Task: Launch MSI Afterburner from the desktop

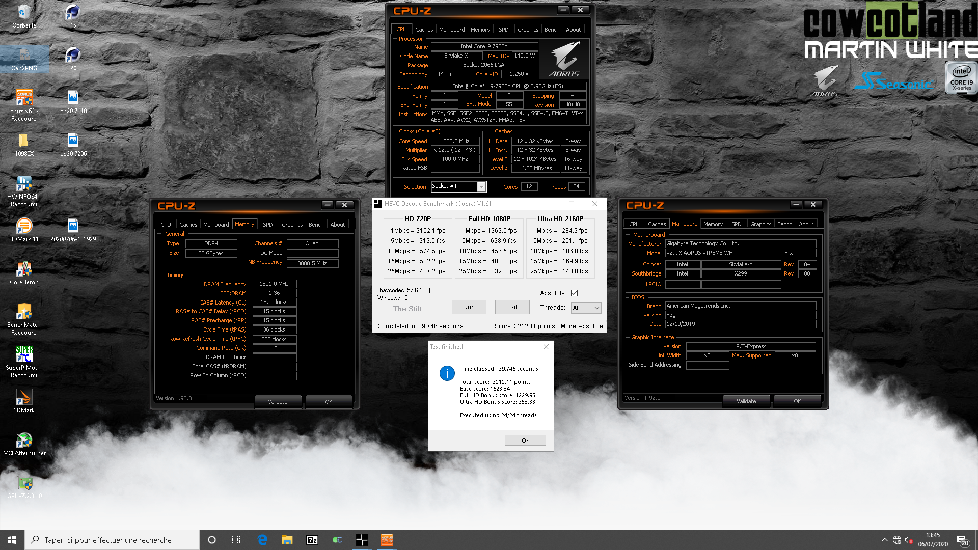Action: click(x=24, y=443)
